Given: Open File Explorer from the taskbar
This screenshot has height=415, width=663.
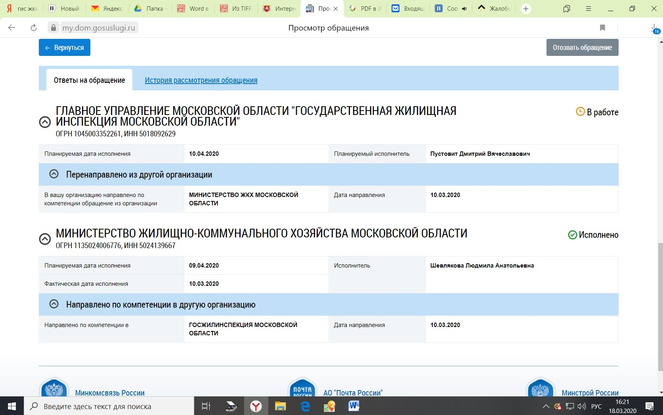Looking at the screenshot, I should click(280, 406).
